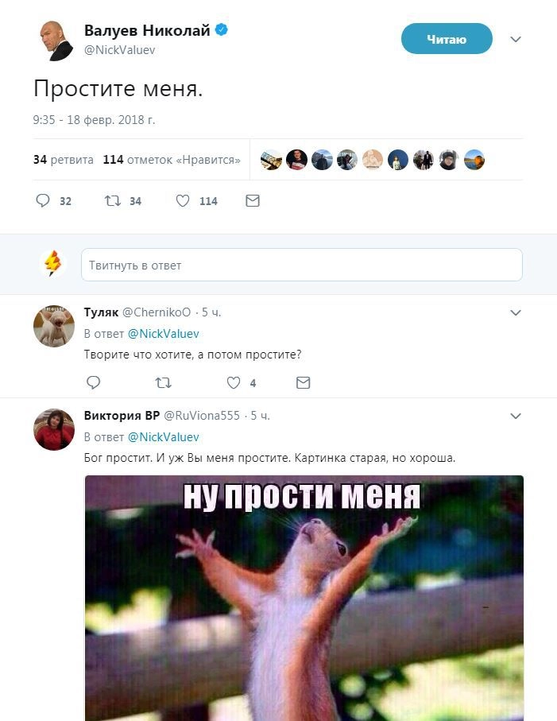557x721 pixels.
Task: Reply to Туляк's comment via speech bubble
Action: pyautogui.click(x=93, y=382)
